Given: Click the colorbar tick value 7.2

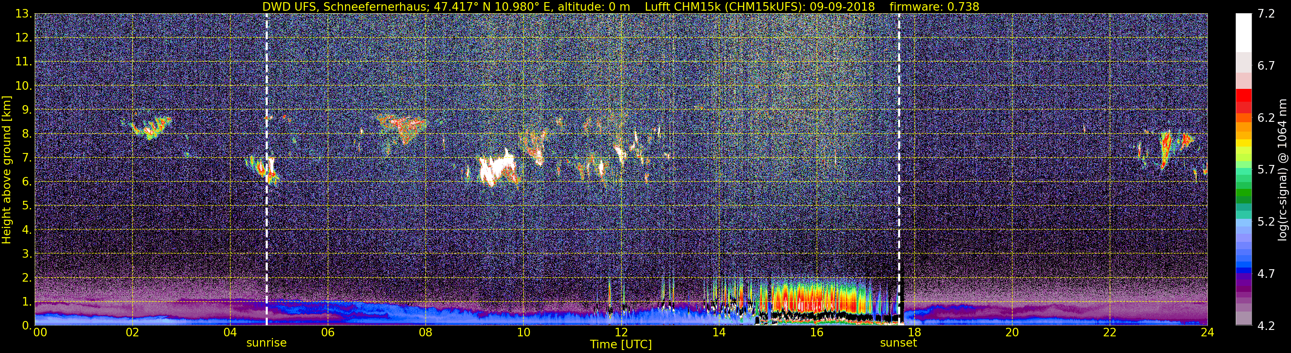Looking at the screenshot, I should click(x=1266, y=14).
